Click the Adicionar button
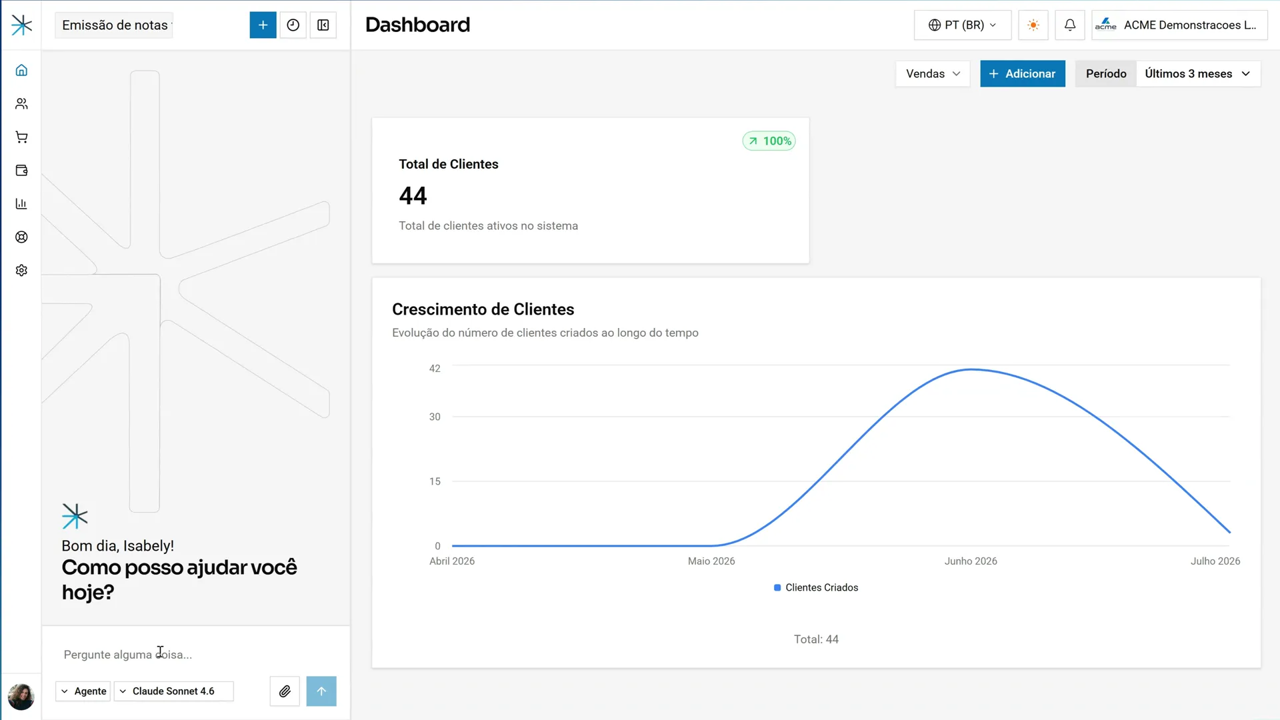 coord(1023,74)
